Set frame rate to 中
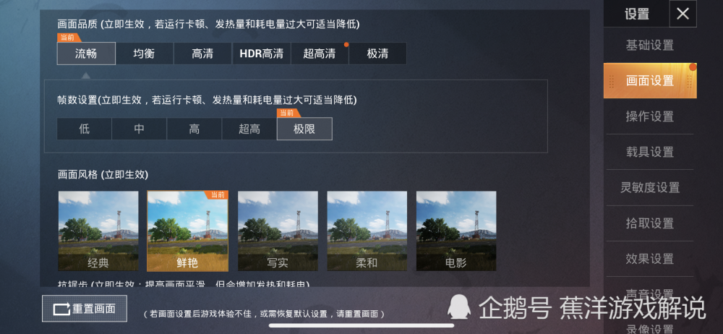 tap(140, 129)
